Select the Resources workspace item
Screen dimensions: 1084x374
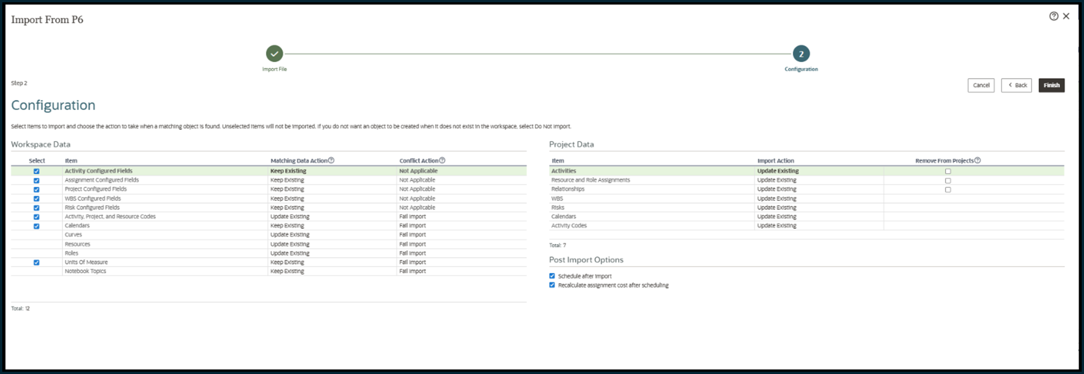[x=77, y=244]
